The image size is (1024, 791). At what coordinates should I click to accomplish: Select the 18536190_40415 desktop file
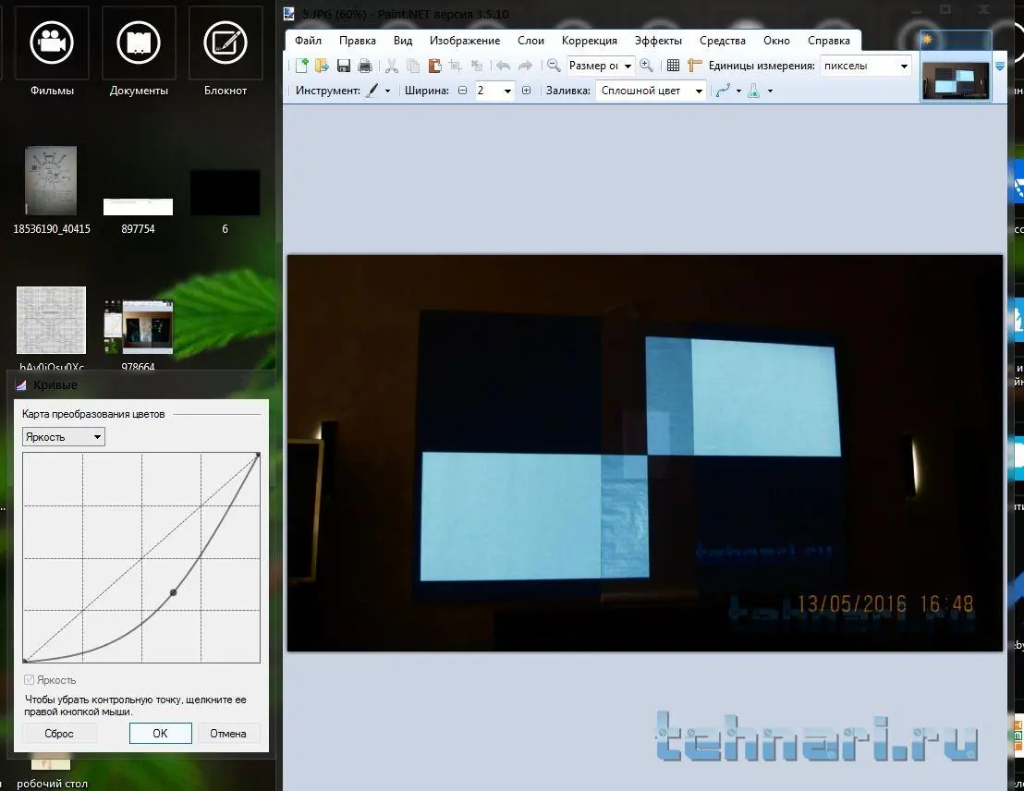coord(51,189)
